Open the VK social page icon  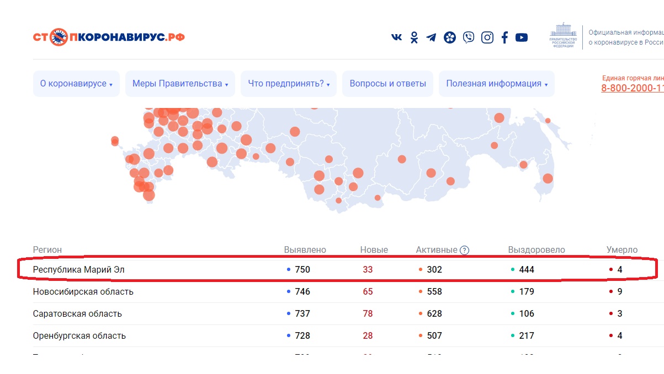tap(396, 37)
